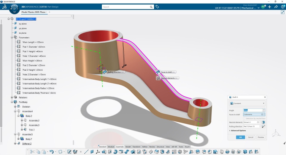Click the share arrow icon
The image size is (286, 155).
pos(276,7)
